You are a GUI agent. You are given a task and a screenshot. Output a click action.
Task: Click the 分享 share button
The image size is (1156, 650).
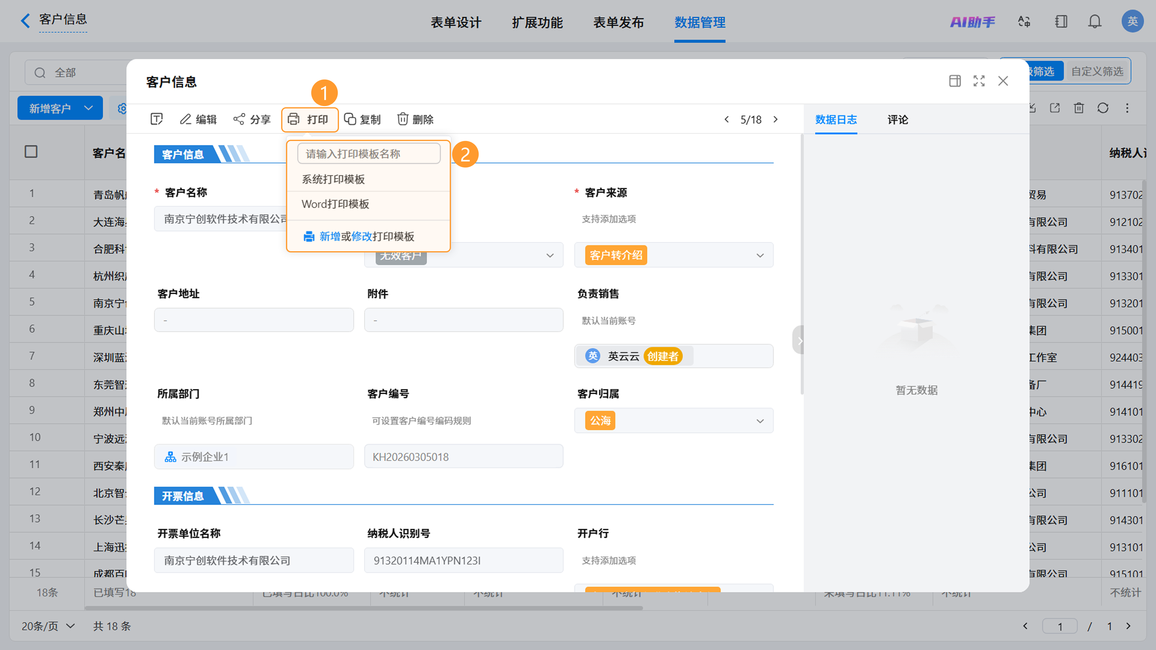(252, 119)
